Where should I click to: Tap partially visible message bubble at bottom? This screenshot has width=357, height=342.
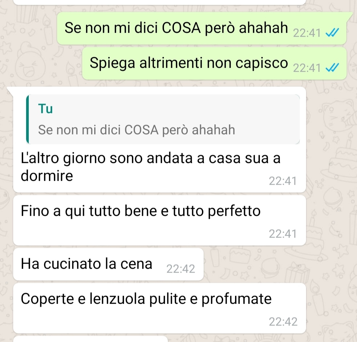(x=91, y=339)
